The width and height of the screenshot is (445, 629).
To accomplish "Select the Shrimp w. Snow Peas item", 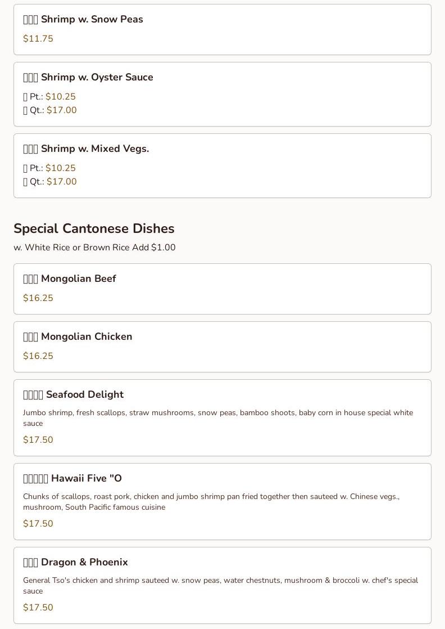I will [x=83, y=19].
